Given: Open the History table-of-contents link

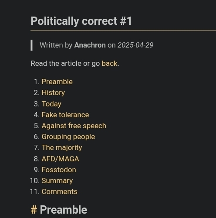Looking at the screenshot, I should point(53,93).
